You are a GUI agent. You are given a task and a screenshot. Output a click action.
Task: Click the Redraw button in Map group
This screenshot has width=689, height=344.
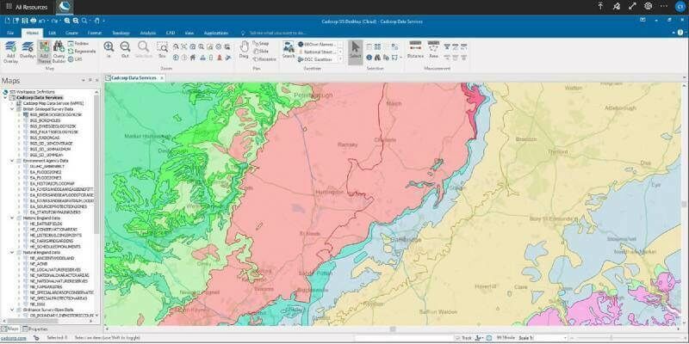coord(78,44)
